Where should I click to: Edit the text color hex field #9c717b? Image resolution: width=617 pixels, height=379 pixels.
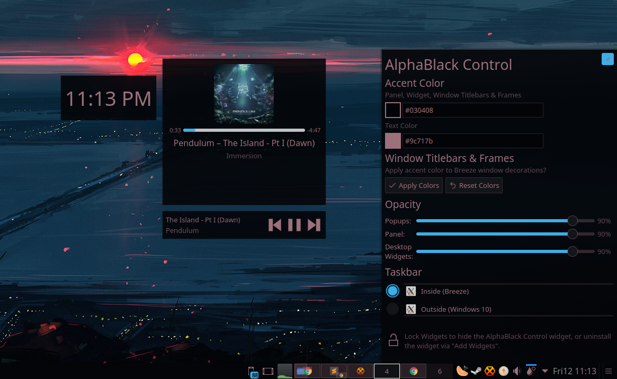472,141
